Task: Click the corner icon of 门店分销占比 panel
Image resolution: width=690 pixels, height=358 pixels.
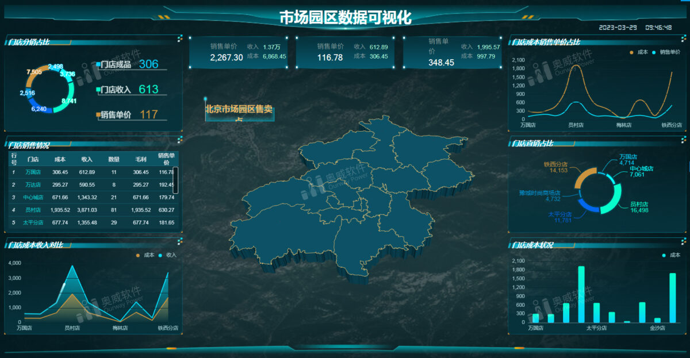Action: [180, 38]
